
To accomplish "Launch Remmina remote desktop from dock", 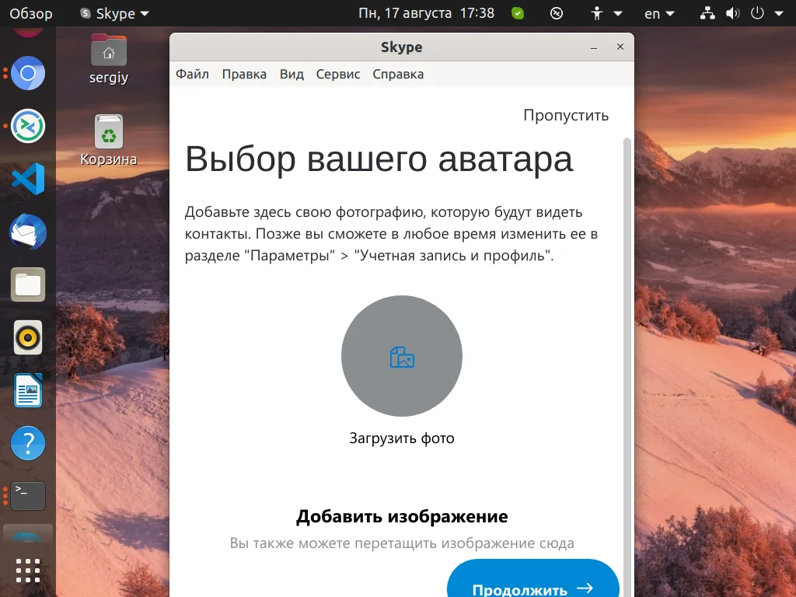I will coord(28,126).
